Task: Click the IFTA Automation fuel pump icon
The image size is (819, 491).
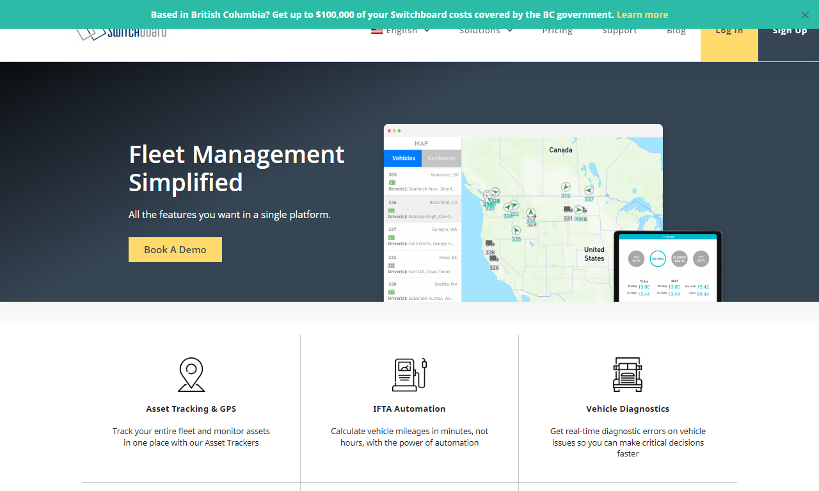Action: coord(409,375)
